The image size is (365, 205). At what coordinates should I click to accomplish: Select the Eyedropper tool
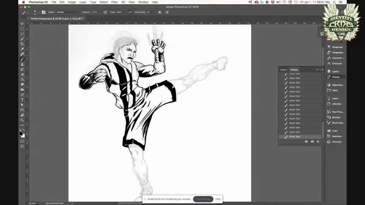coord(22,49)
